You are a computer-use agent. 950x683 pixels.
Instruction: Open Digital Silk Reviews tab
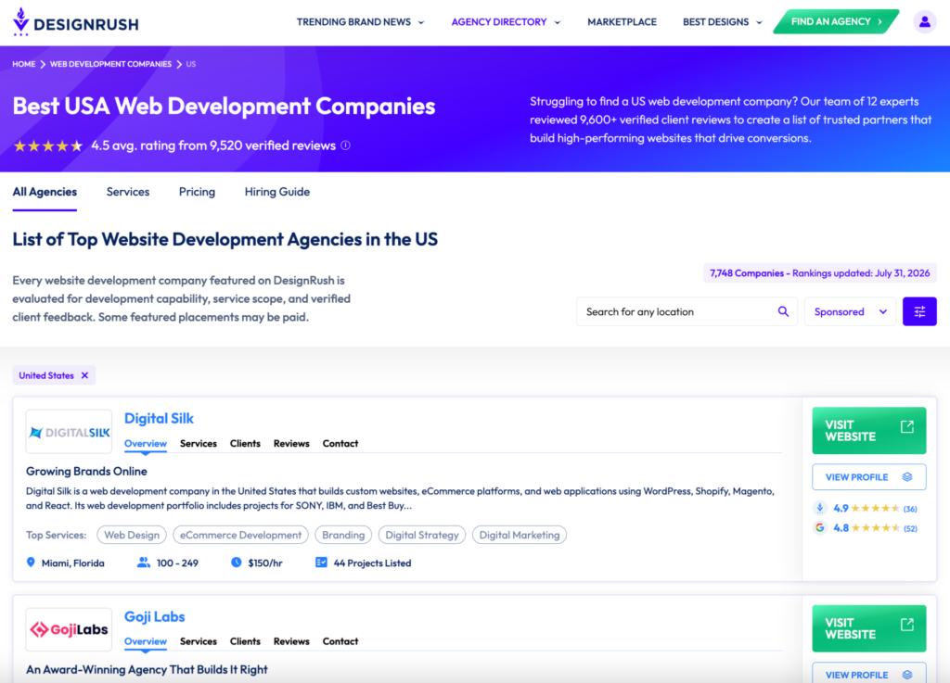[x=291, y=443]
